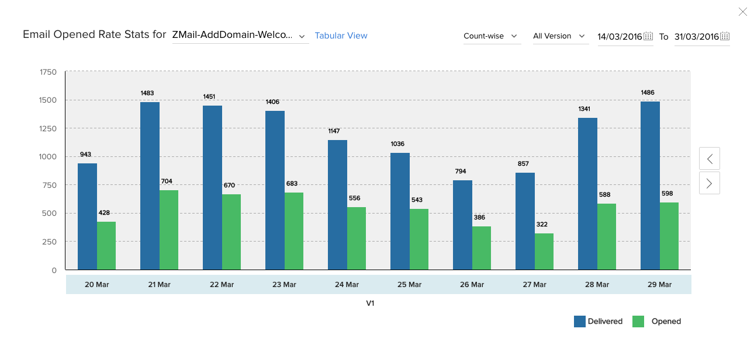Open the All Version dropdown
This screenshot has width=754, height=339.
(559, 36)
